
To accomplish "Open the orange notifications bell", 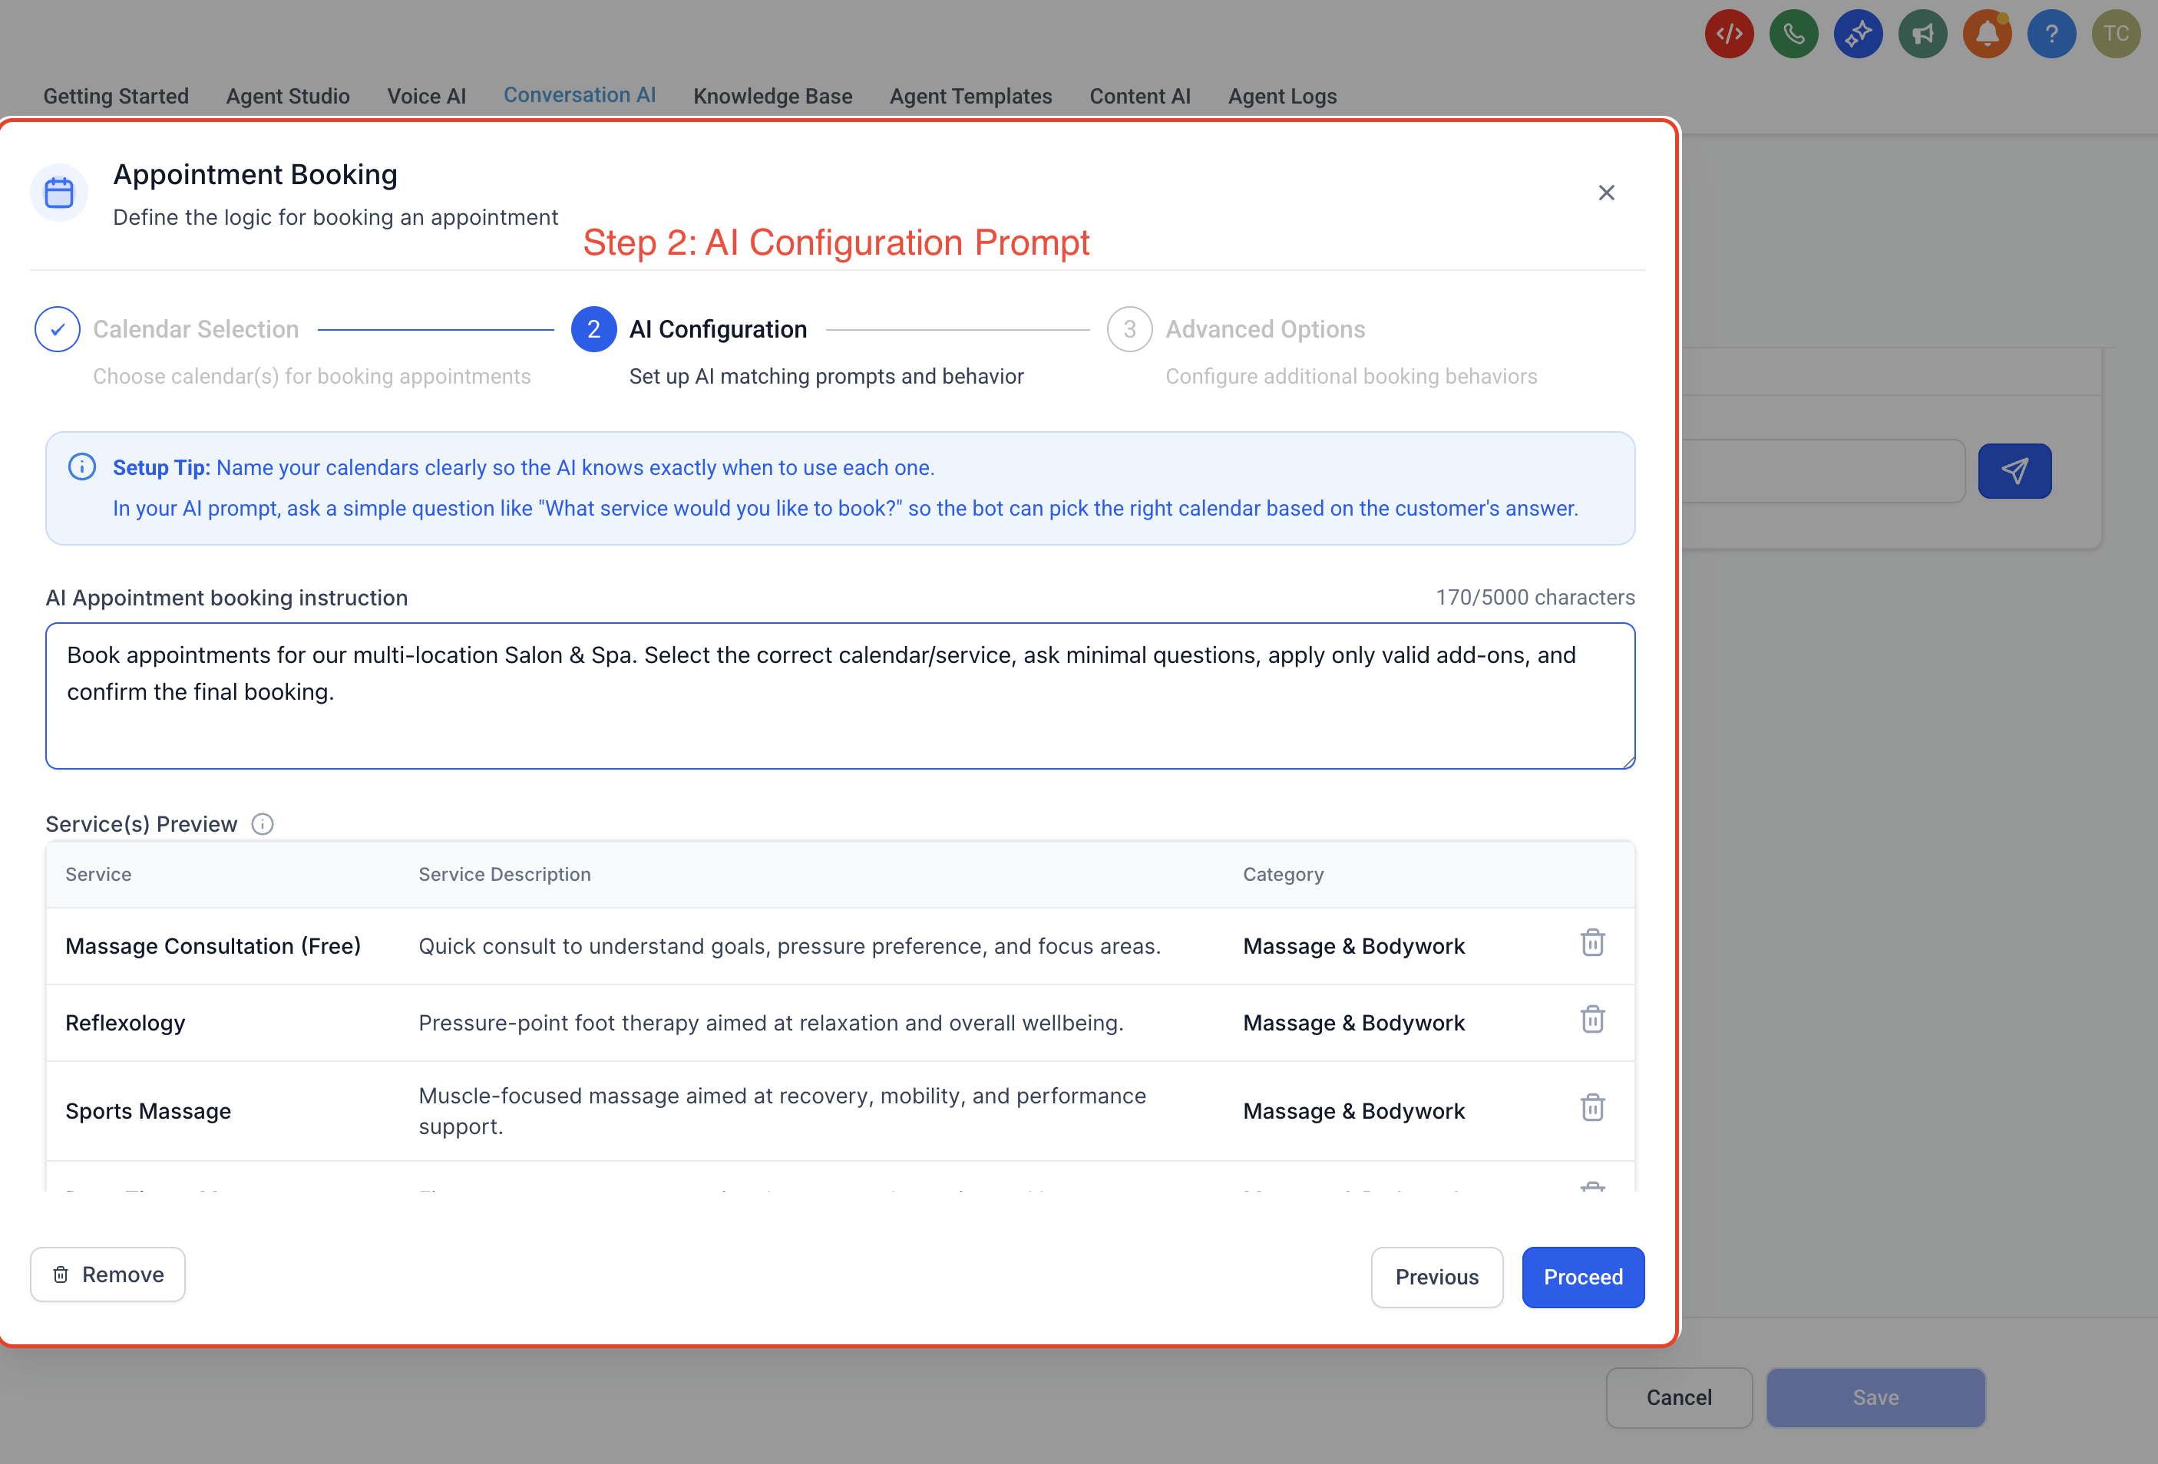I will click(x=1986, y=35).
